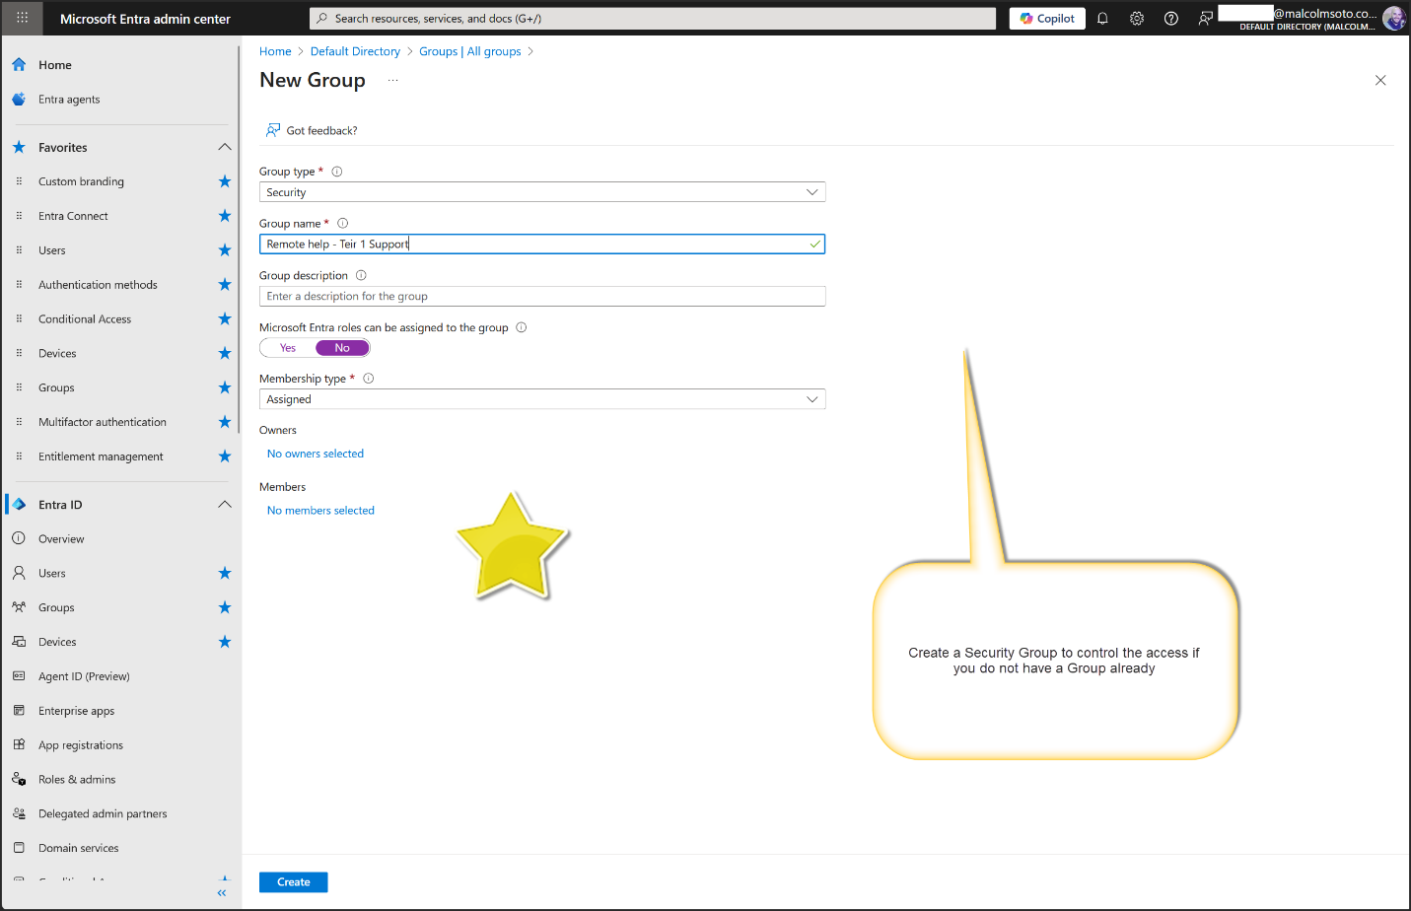Click the Group description input field
The height and width of the screenshot is (911, 1411).
[x=541, y=297]
